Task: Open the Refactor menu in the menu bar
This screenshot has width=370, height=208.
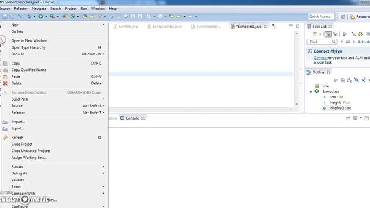Action: (x=21, y=9)
